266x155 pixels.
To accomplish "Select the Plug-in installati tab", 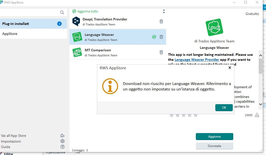I will coord(33,24).
